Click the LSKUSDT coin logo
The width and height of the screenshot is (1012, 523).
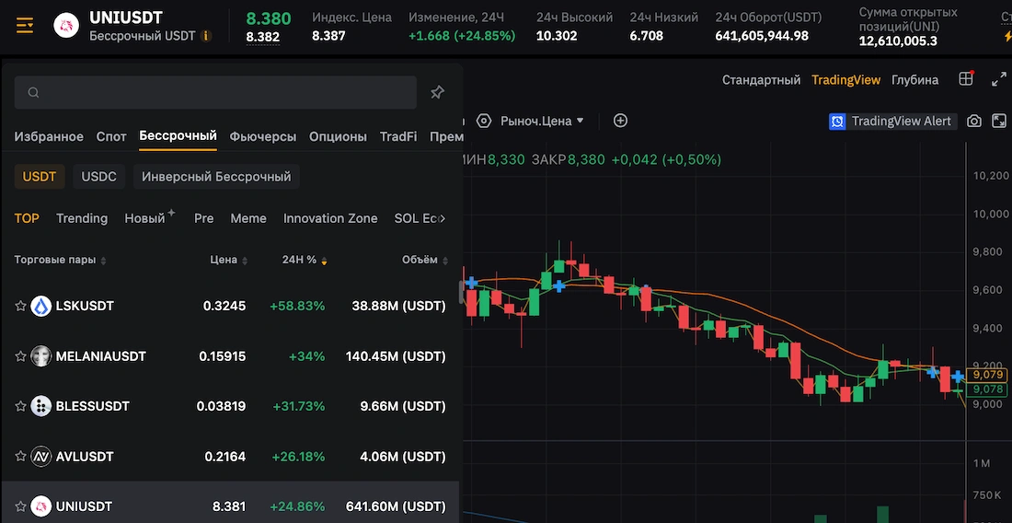pos(41,306)
